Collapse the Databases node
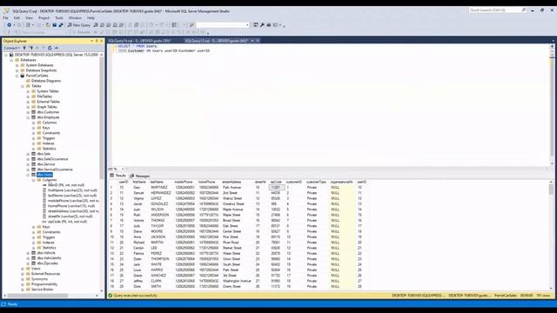Image resolution: width=557 pixels, height=313 pixels. [11, 60]
